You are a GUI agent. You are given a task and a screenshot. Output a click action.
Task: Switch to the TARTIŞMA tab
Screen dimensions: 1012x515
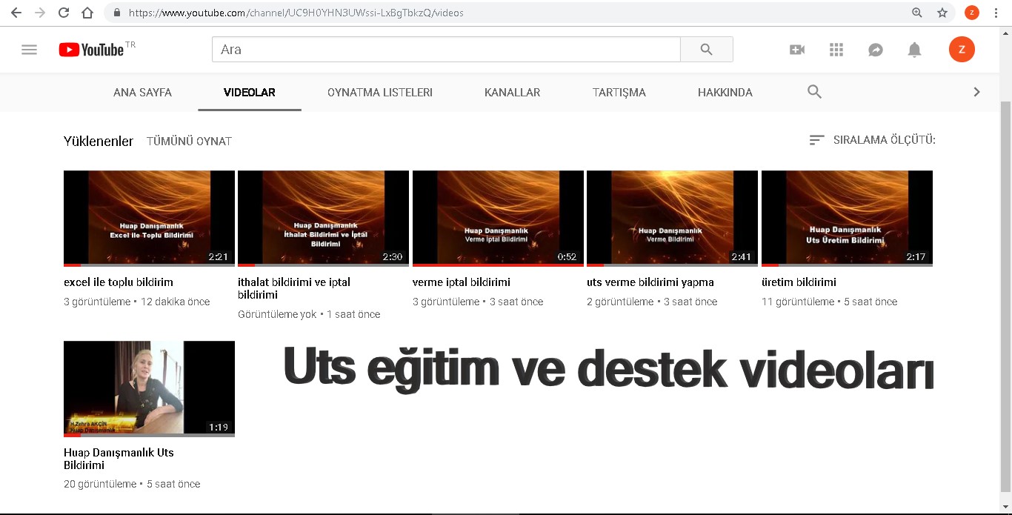coord(619,93)
